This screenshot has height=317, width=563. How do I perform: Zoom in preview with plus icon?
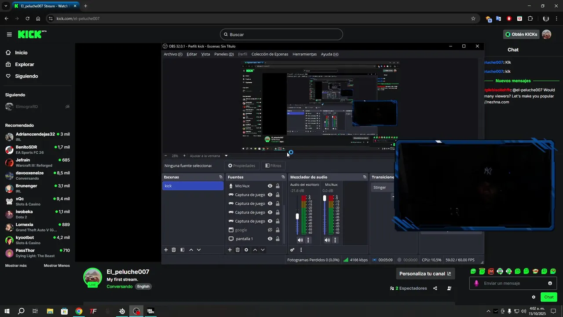184,155
